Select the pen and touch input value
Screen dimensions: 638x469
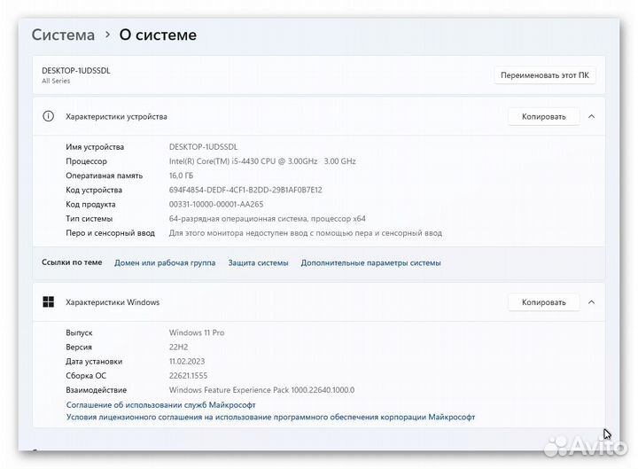(x=306, y=233)
